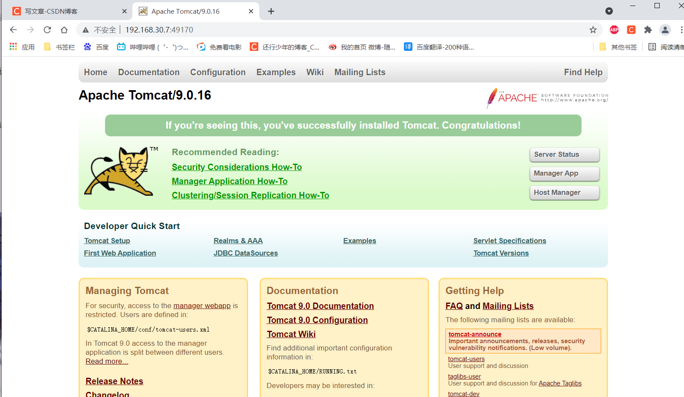684x397 pixels.
Task: Open the 阅读清单 reading list
Action: click(666, 47)
